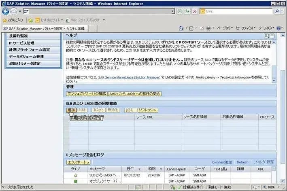Open the Web スライス ギャラリー item
The height and width of the screenshot is (191, 287).
pos(85,20)
